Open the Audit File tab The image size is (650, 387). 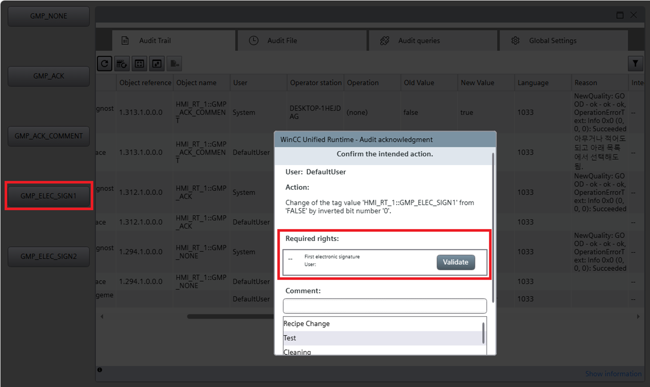[302, 40]
